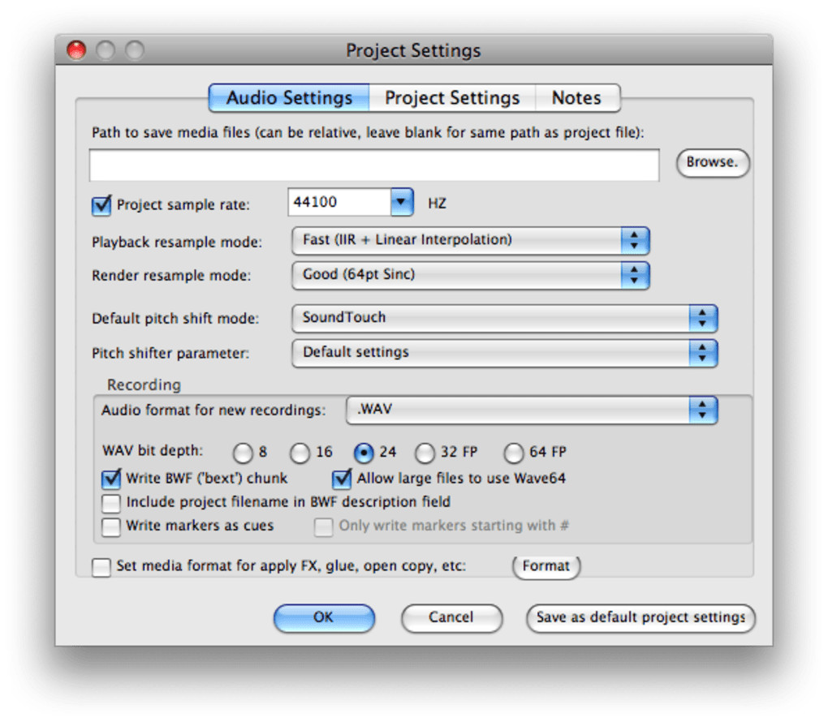Click the media files path input field
Image resolution: width=828 pixels, height=722 pixels.
[x=373, y=165]
